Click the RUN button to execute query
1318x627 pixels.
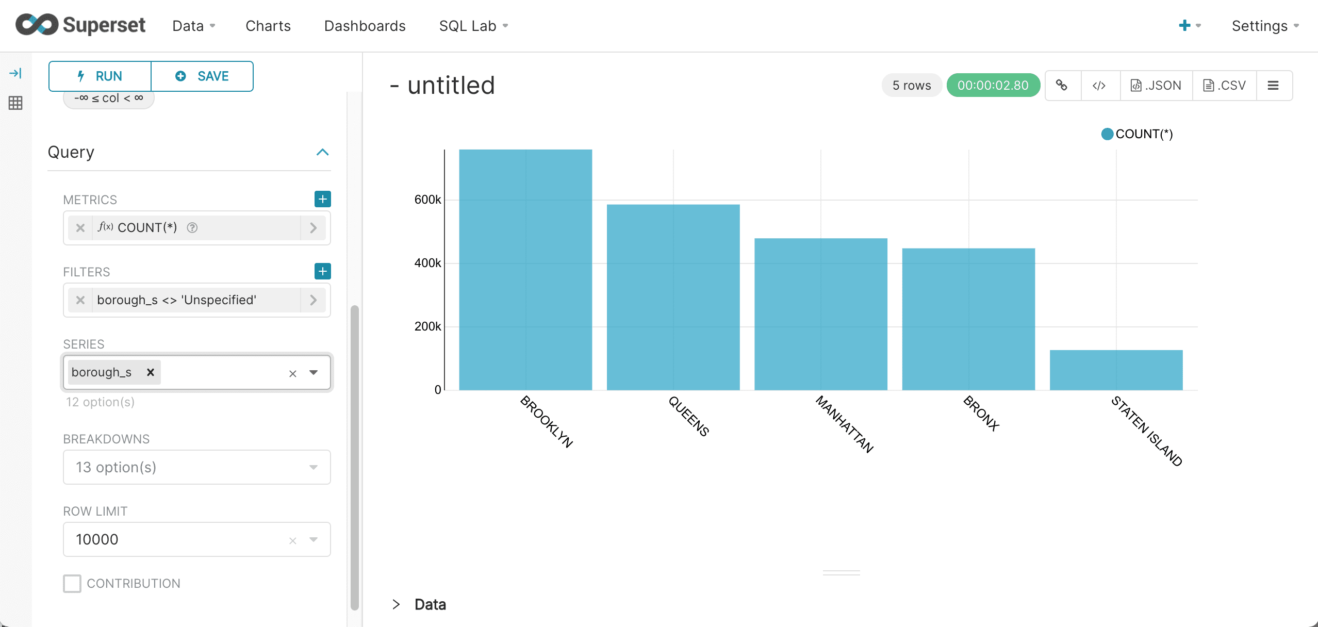(99, 76)
